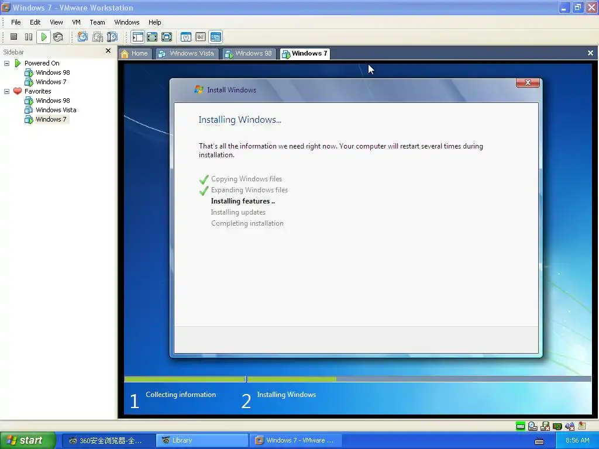Click the Installing features step text
The width and height of the screenshot is (599, 449).
pos(243,201)
